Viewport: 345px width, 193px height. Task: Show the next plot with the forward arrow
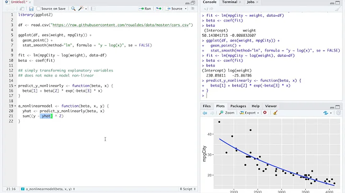pyautogui.click(x=212, y=113)
